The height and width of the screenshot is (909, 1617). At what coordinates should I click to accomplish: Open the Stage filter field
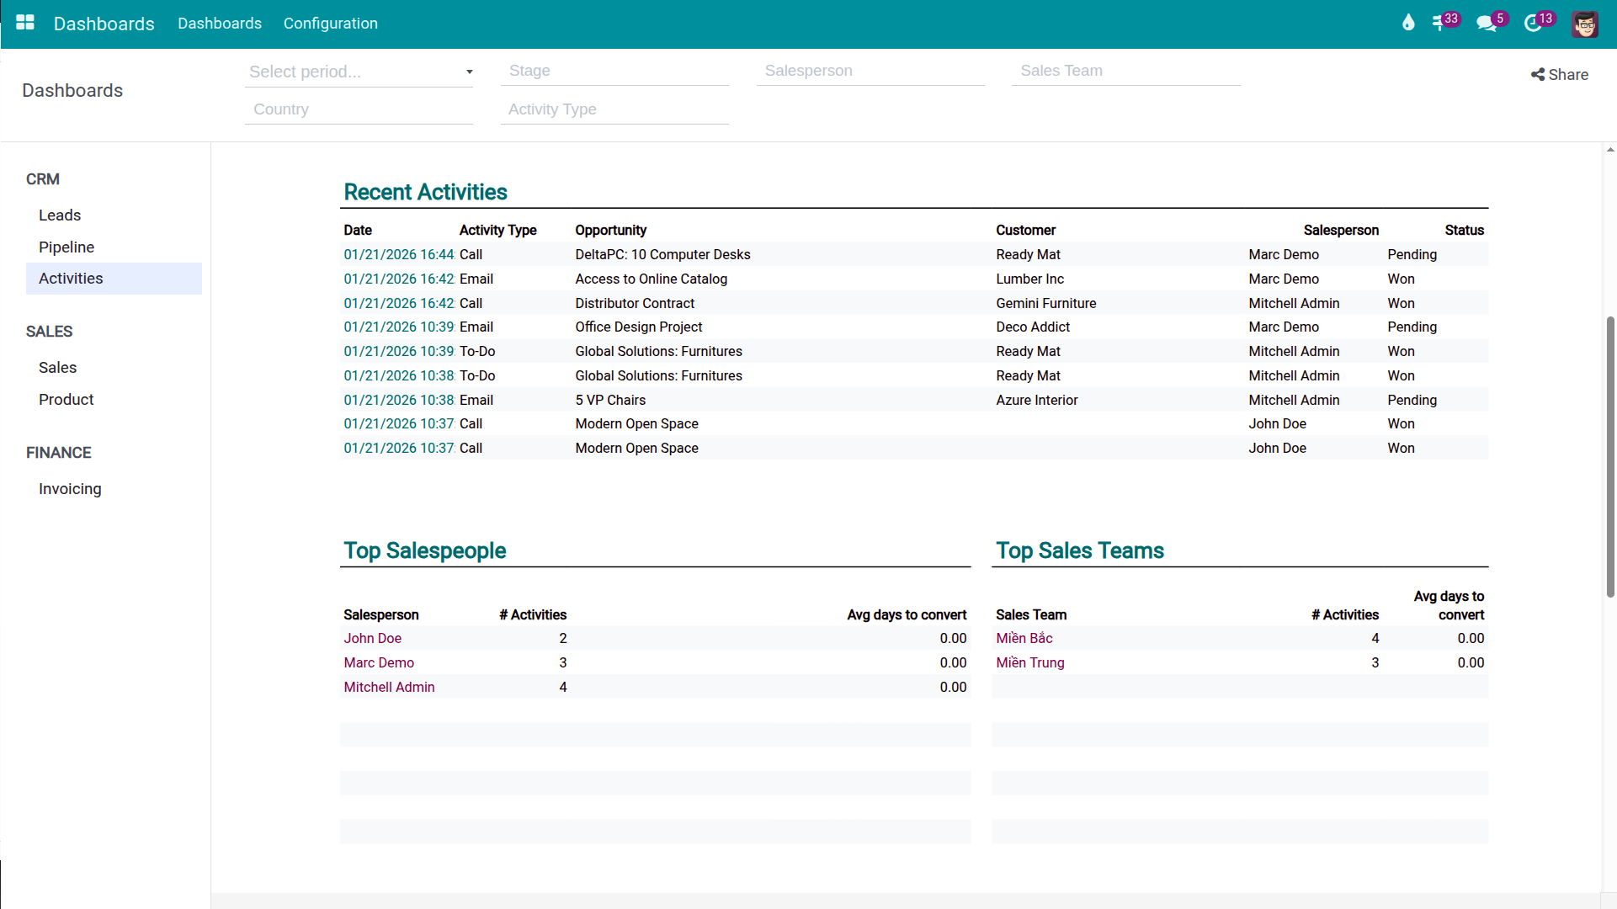[x=614, y=72]
